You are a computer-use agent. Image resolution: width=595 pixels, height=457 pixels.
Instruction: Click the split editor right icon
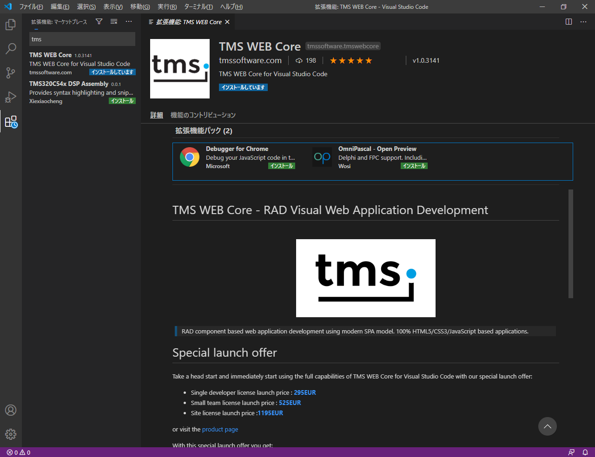point(569,22)
